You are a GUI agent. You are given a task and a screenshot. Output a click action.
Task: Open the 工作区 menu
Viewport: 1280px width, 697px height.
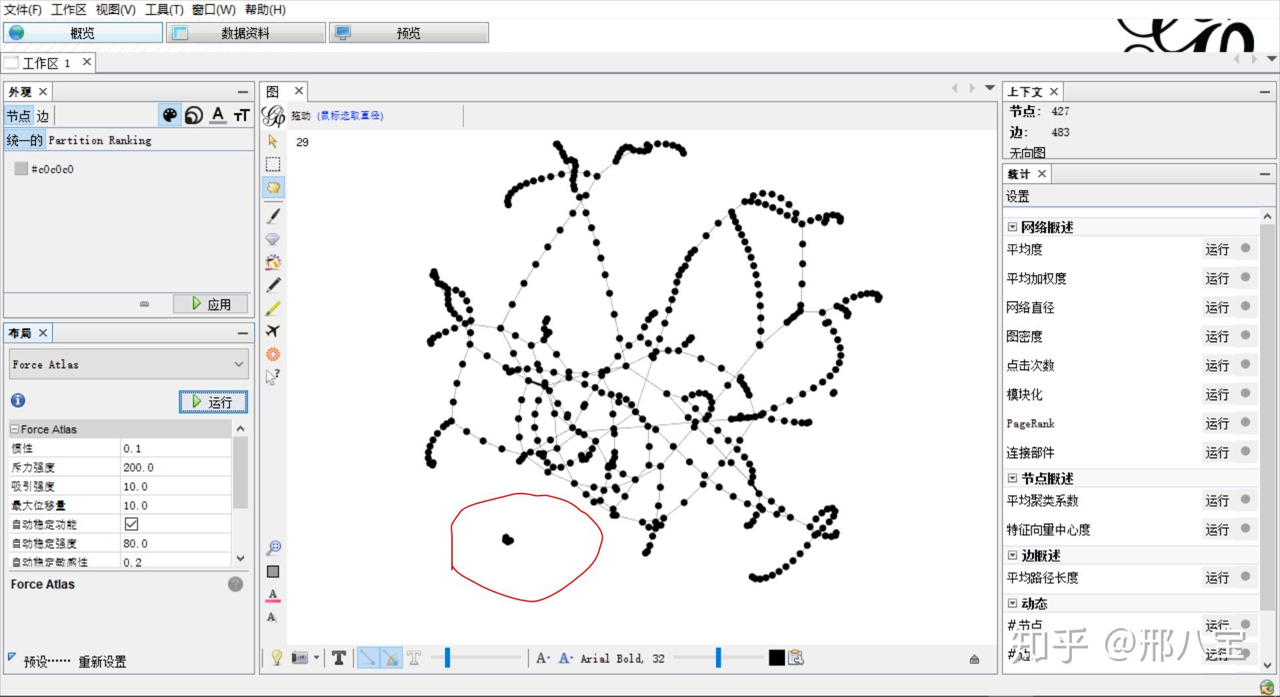tap(69, 9)
